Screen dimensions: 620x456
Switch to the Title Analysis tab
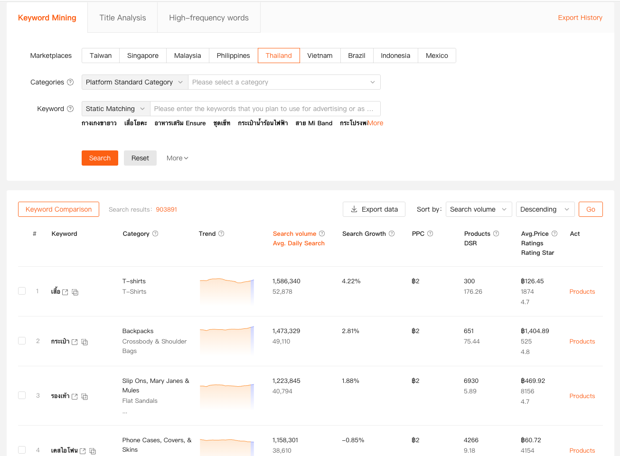pyautogui.click(x=122, y=18)
